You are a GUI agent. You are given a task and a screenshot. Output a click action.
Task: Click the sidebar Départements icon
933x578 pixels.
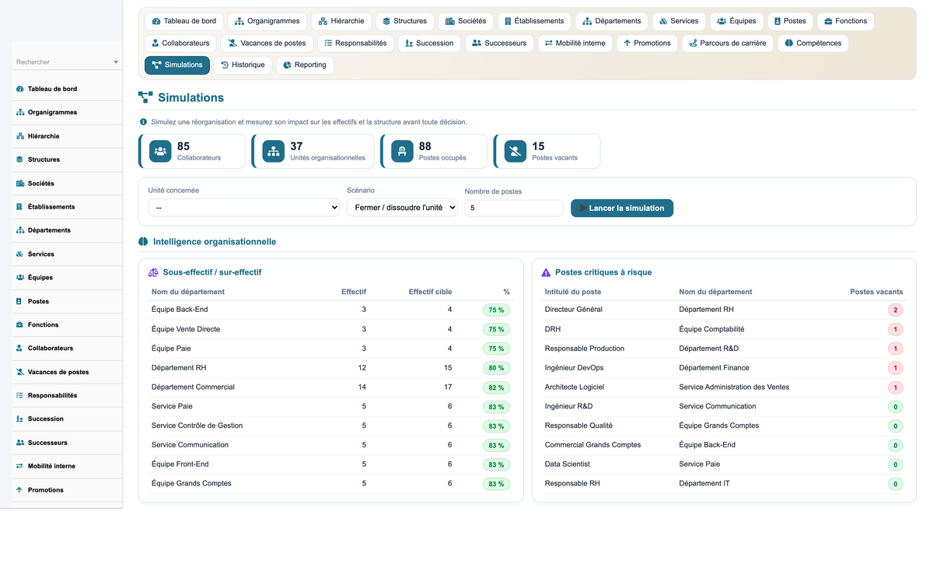(19, 230)
